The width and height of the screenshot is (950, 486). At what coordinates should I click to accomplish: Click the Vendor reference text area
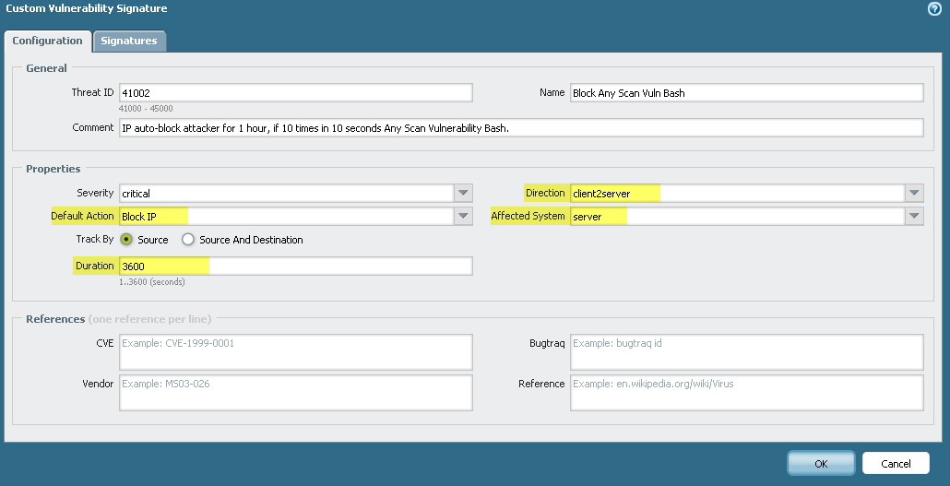(295, 392)
